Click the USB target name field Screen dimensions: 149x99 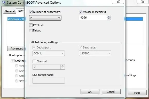pyautogui.click(x=49, y=80)
